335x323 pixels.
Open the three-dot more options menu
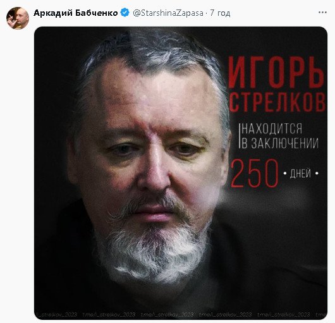322,13
